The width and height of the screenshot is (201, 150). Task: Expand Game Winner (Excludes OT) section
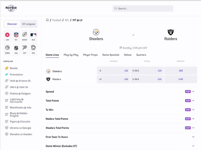click(193, 146)
